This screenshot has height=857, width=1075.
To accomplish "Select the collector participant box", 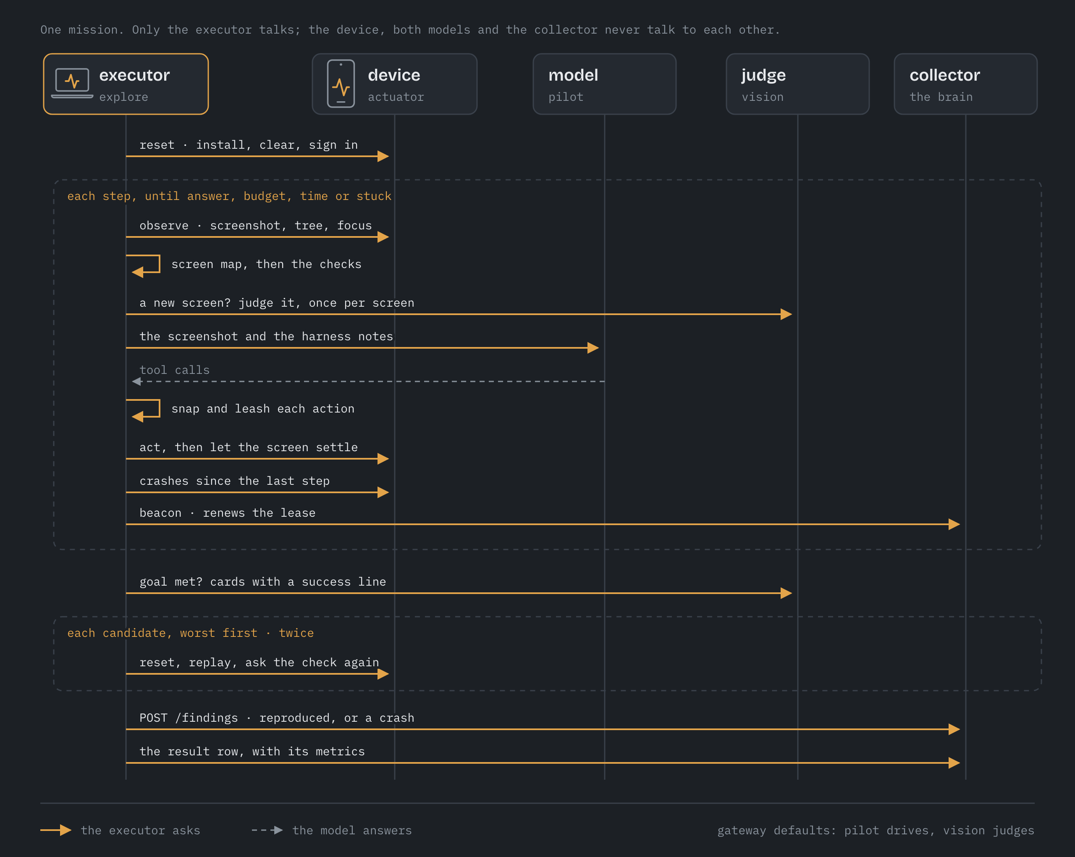I will (966, 84).
